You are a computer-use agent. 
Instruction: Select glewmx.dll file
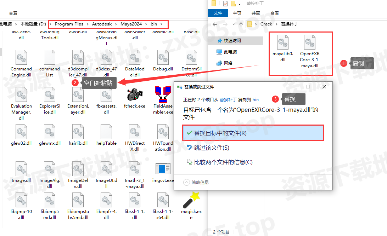pyautogui.click(x=50, y=135)
